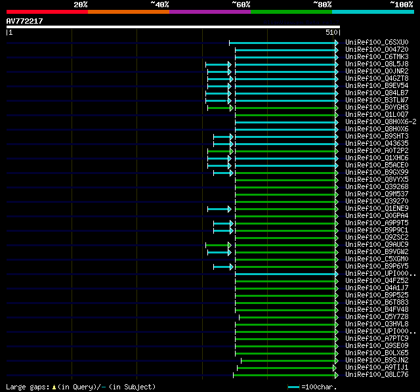
Task: Click the short green alignment segment for B0YGH3
Action: tap(220, 108)
